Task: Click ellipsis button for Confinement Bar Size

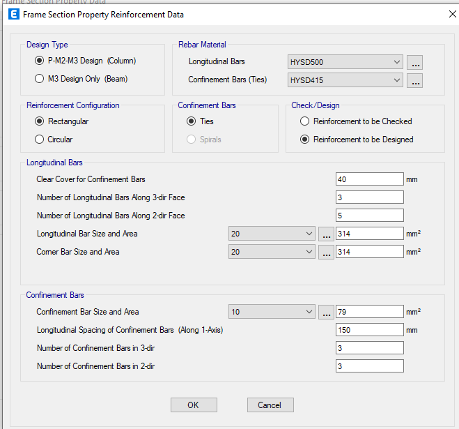Action: tap(326, 312)
